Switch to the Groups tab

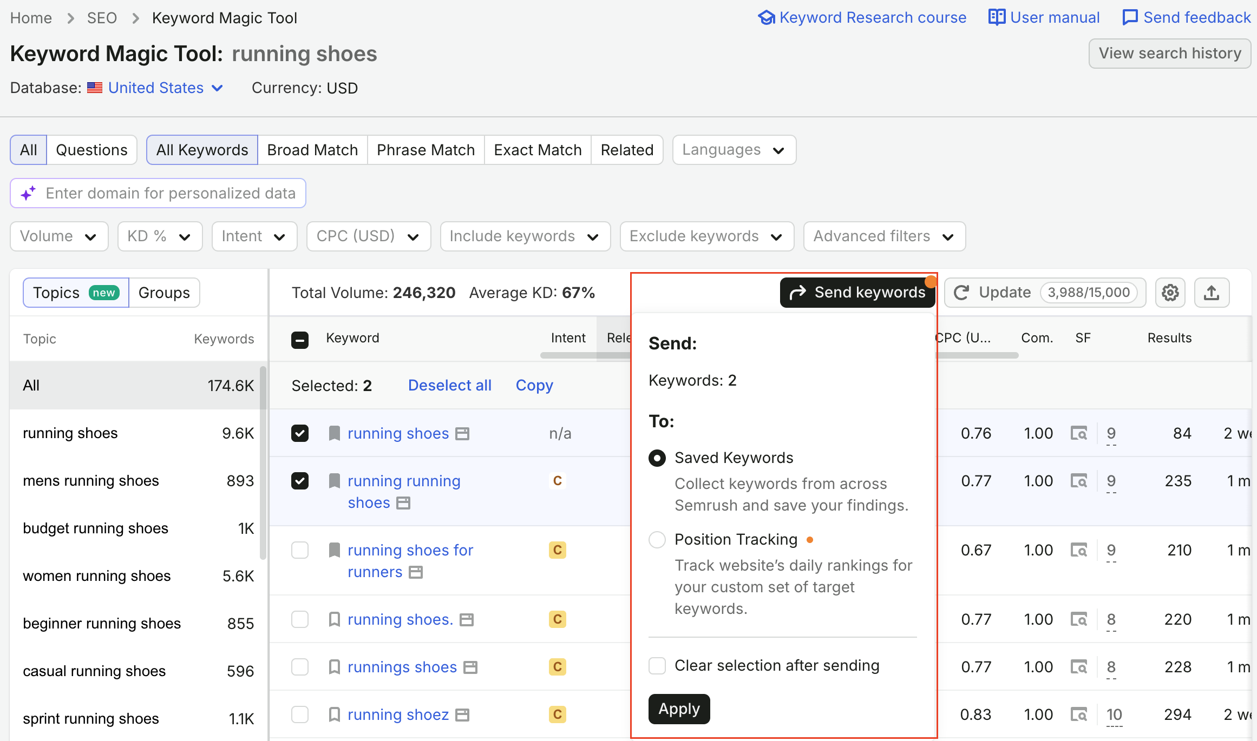click(164, 293)
